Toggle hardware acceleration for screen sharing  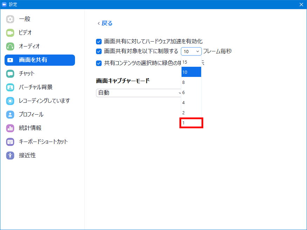(x=99, y=41)
